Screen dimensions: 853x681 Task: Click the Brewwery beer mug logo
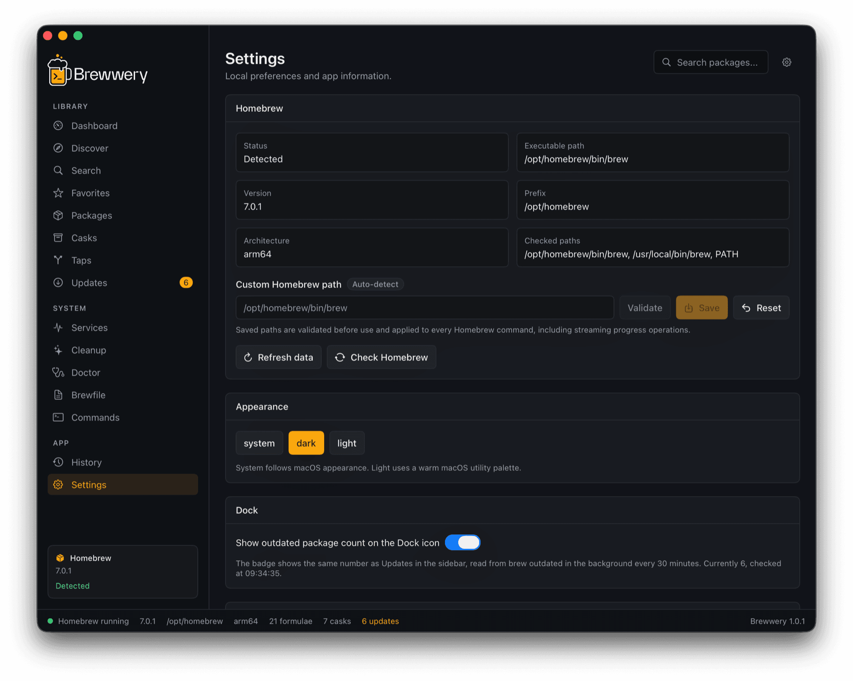point(59,71)
